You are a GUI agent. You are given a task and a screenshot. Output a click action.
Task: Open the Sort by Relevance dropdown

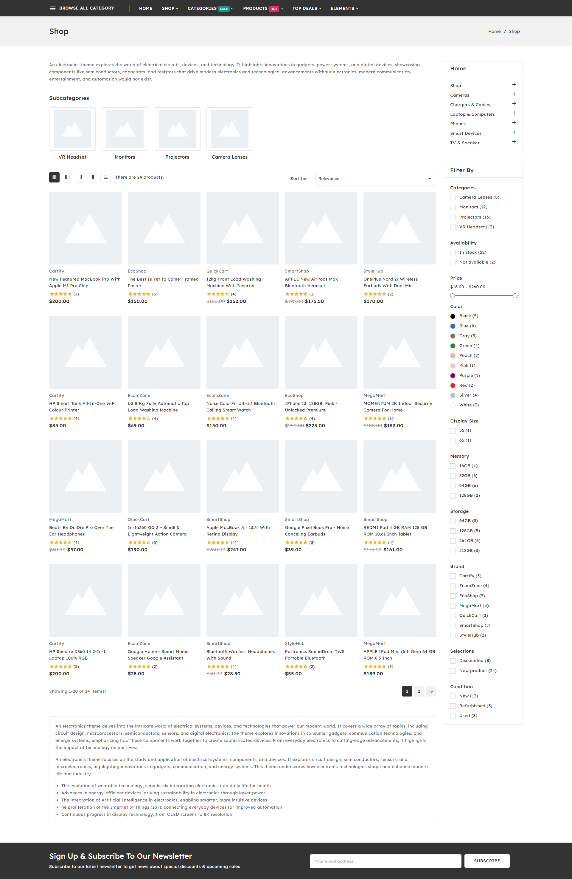point(375,179)
